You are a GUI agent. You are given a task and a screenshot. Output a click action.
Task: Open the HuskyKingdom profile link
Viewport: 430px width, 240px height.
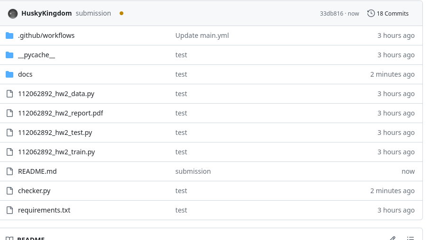pos(47,13)
